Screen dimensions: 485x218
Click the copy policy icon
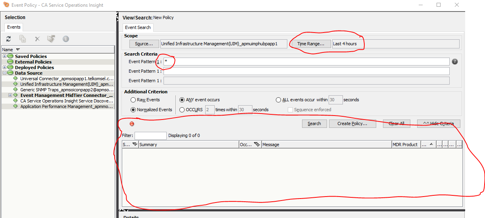[23, 39]
